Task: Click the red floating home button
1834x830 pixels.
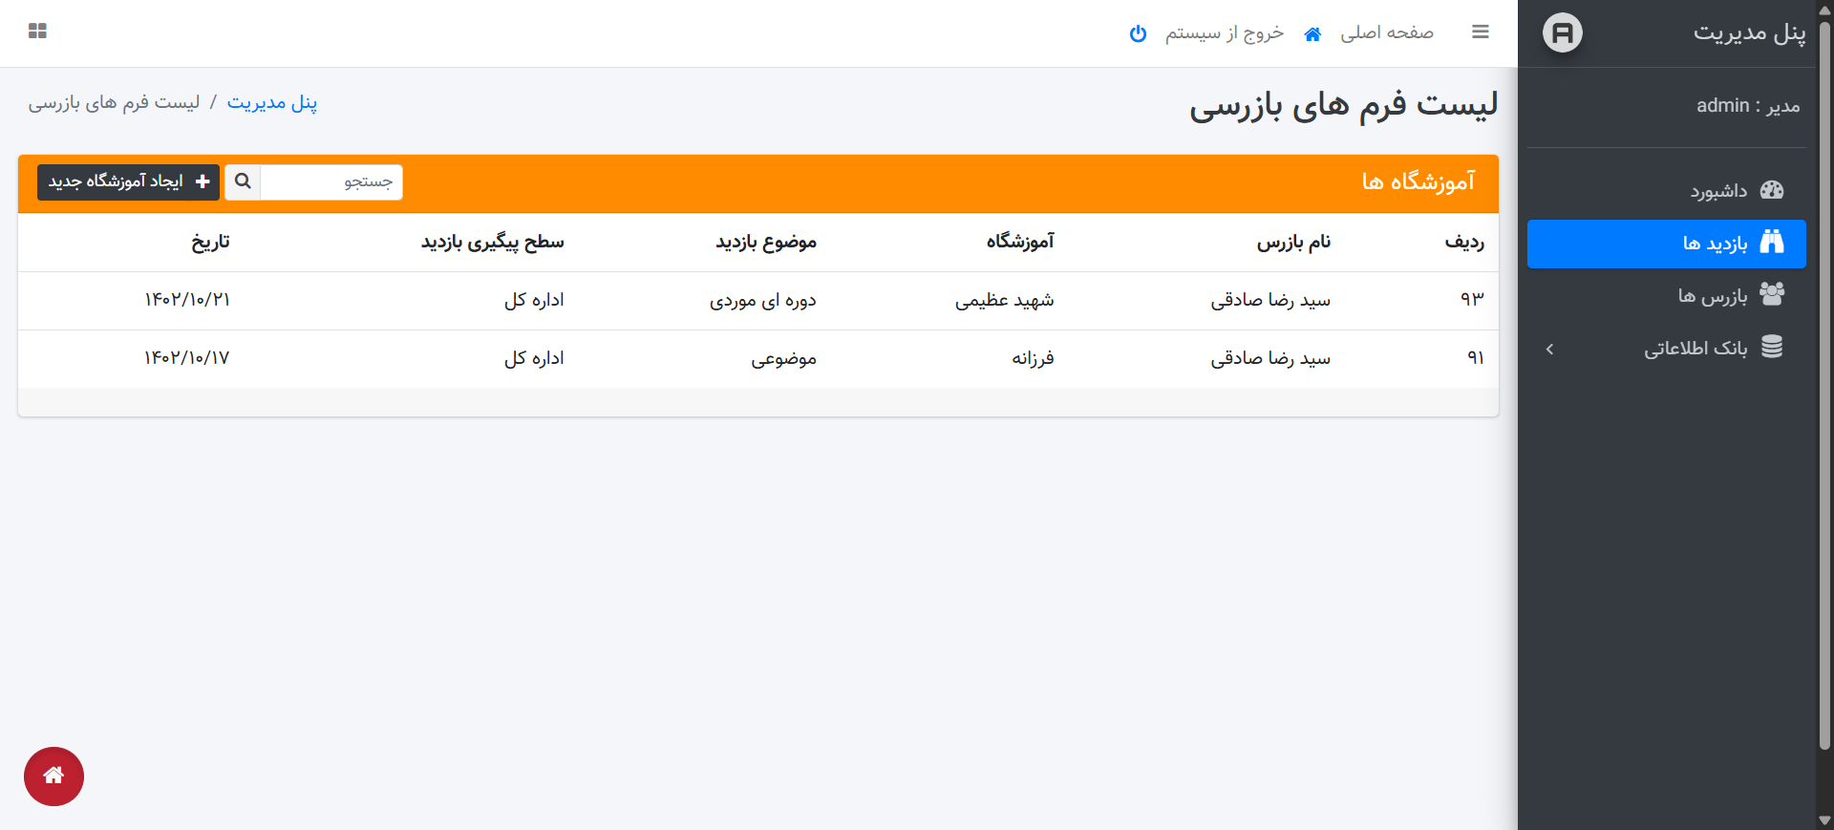Action: 53,776
